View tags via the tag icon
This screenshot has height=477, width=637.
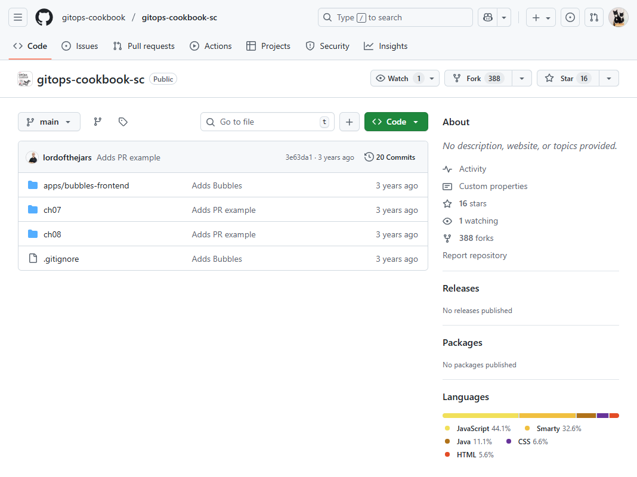point(123,122)
